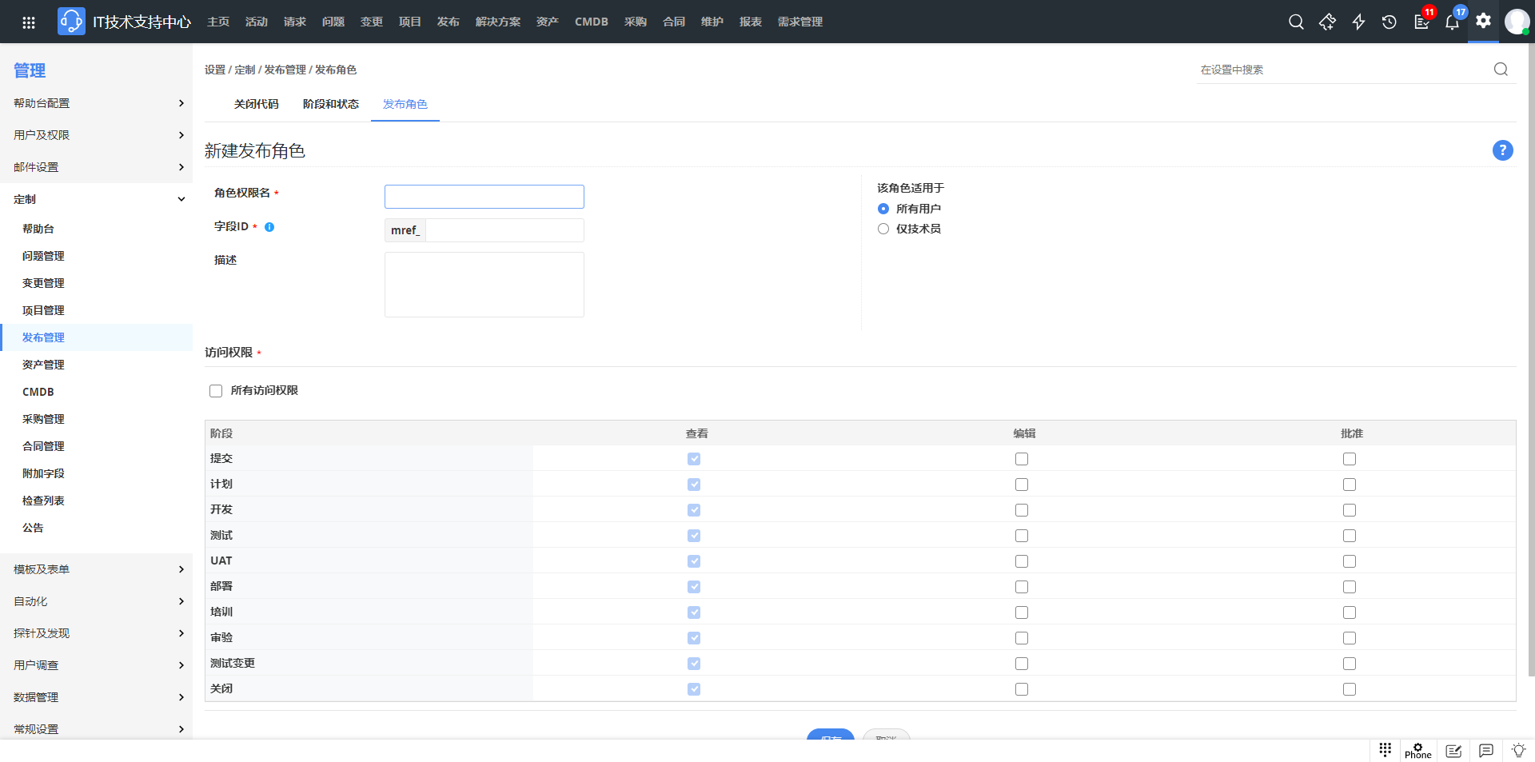Click the 角色权限名 input field
This screenshot has height=762, width=1535.
(484, 197)
